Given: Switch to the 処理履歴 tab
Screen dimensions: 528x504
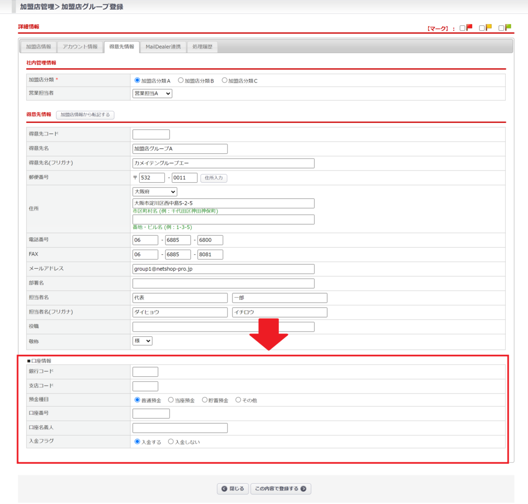Looking at the screenshot, I should click(x=202, y=47).
